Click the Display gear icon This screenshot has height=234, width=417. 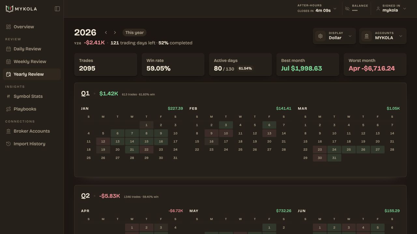(x=320, y=36)
